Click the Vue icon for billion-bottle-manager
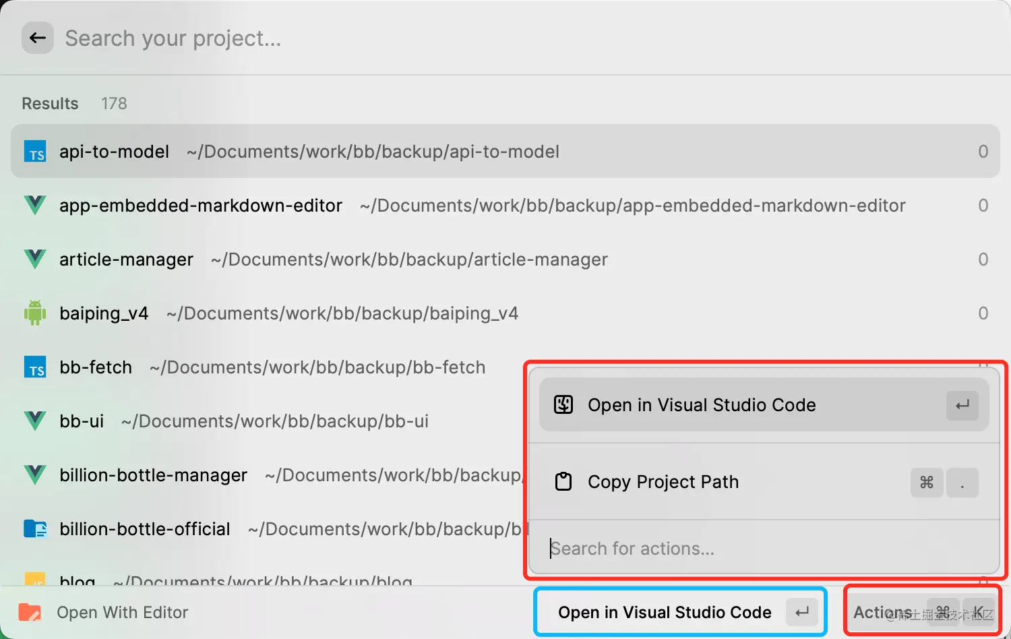 point(35,475)
